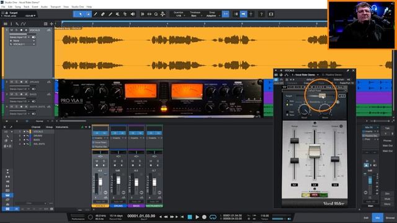Toggle the Autoscroll button in toolbar

click(x=243, y=14)
